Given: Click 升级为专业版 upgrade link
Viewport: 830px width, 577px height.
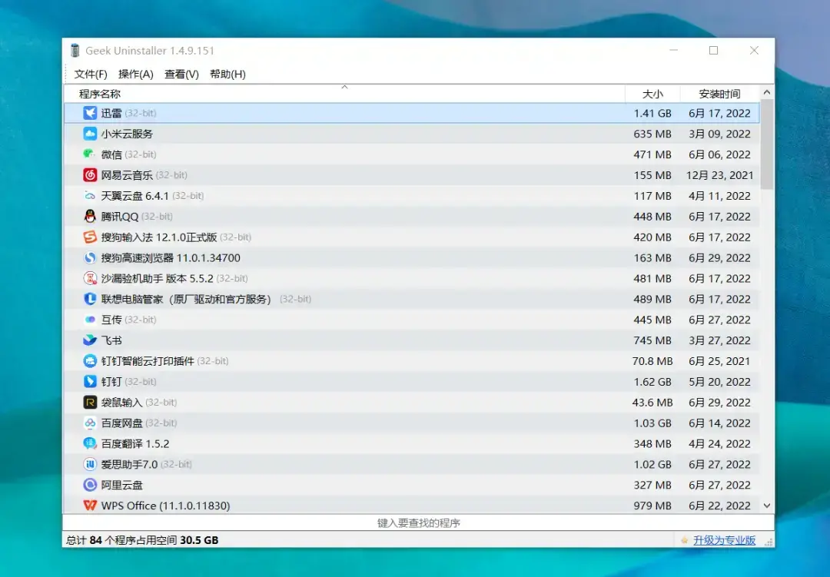Looking at the screenshot, I should point(724,540).
